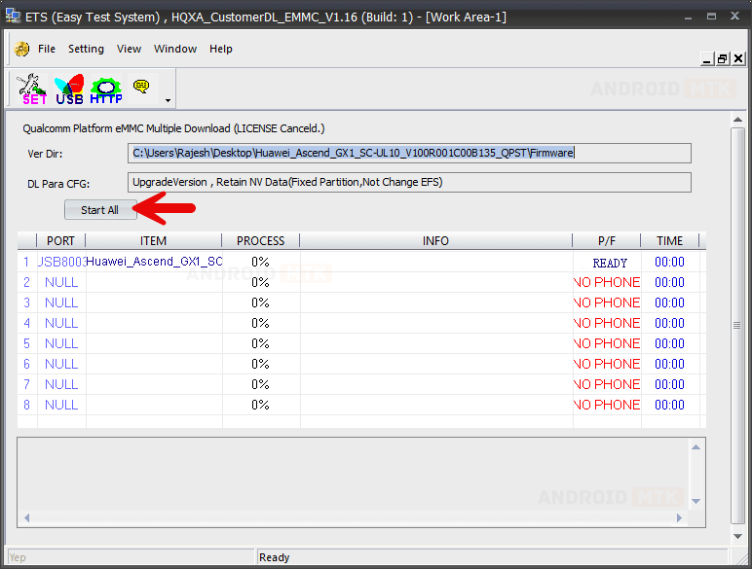Open the Window menu
752x569 pixels.
175,49
